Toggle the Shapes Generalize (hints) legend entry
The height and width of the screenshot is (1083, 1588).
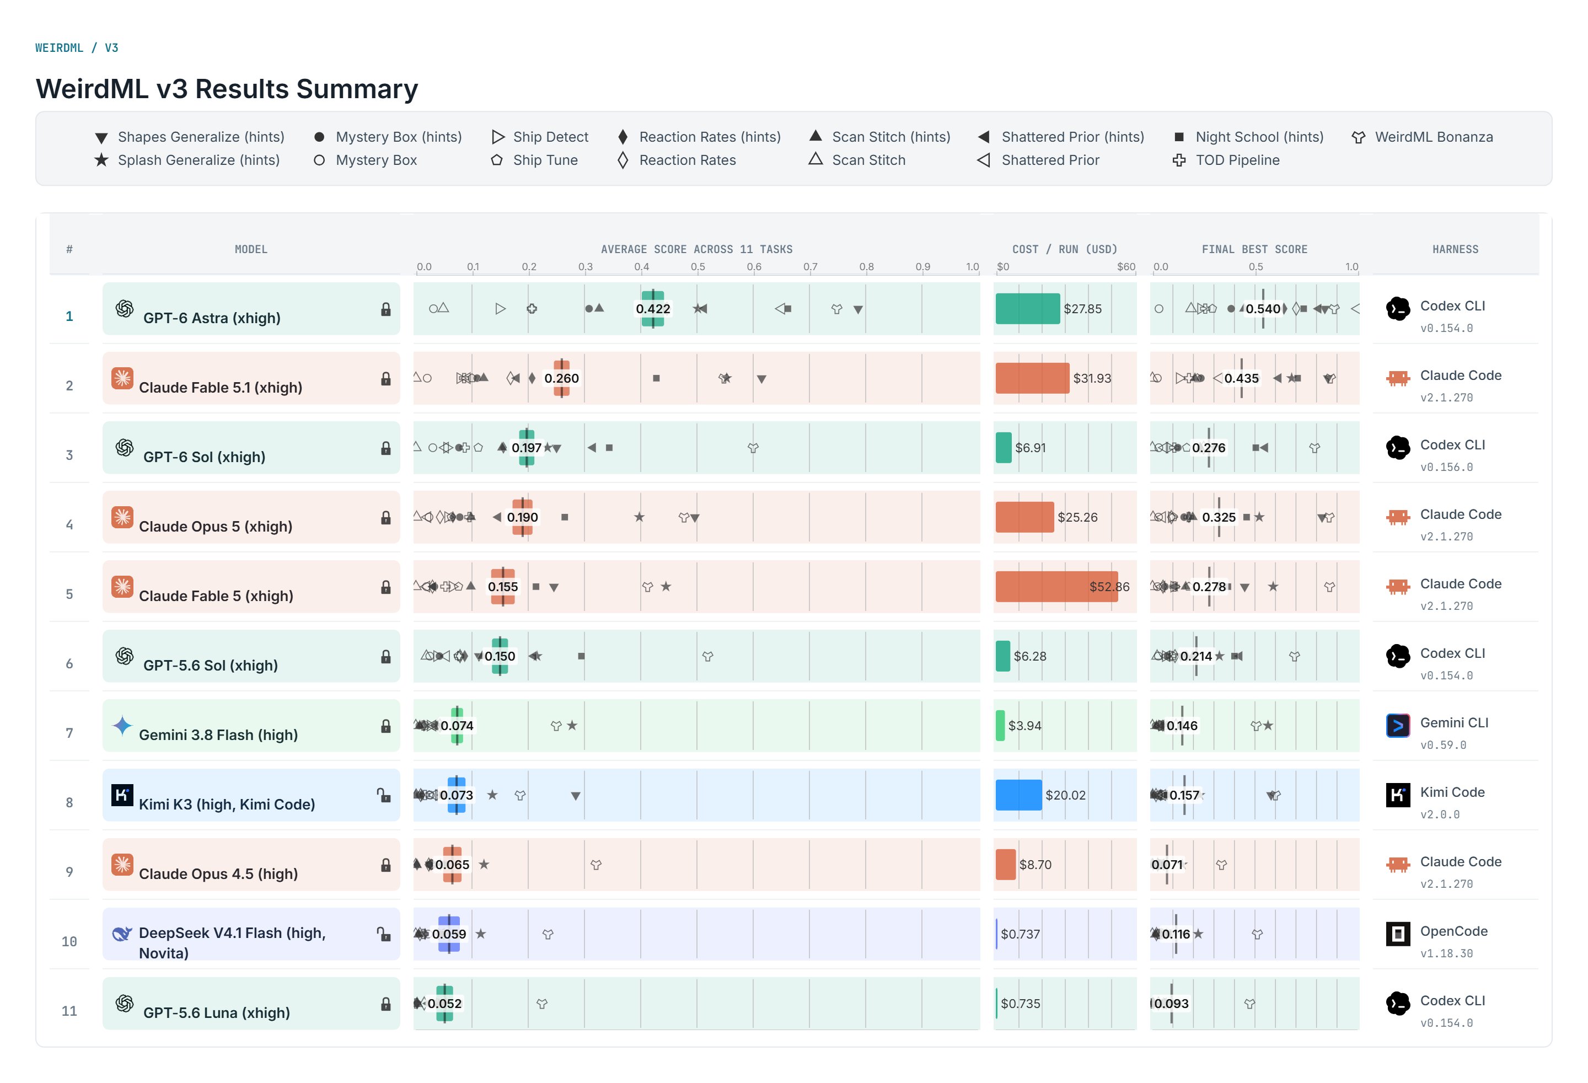[189, 137]
